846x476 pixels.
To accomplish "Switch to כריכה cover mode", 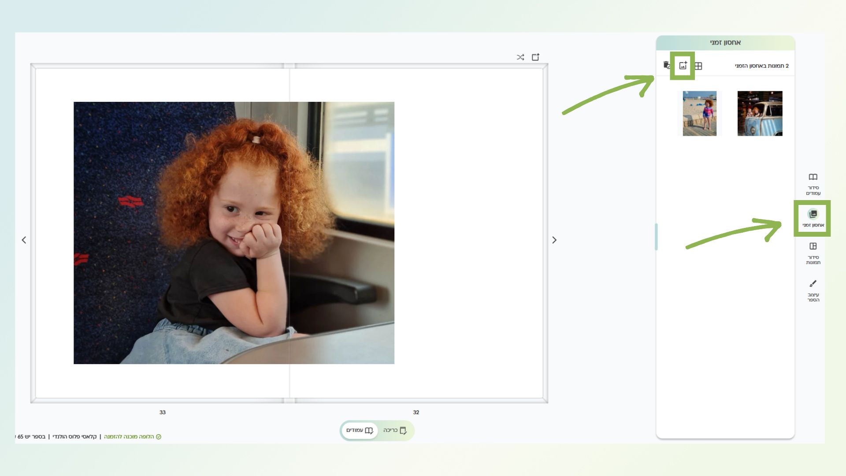I will click(395, 431).
